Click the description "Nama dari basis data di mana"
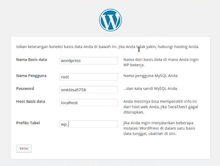The width and height of the screenshot is (220, 166). pos(161,62)
